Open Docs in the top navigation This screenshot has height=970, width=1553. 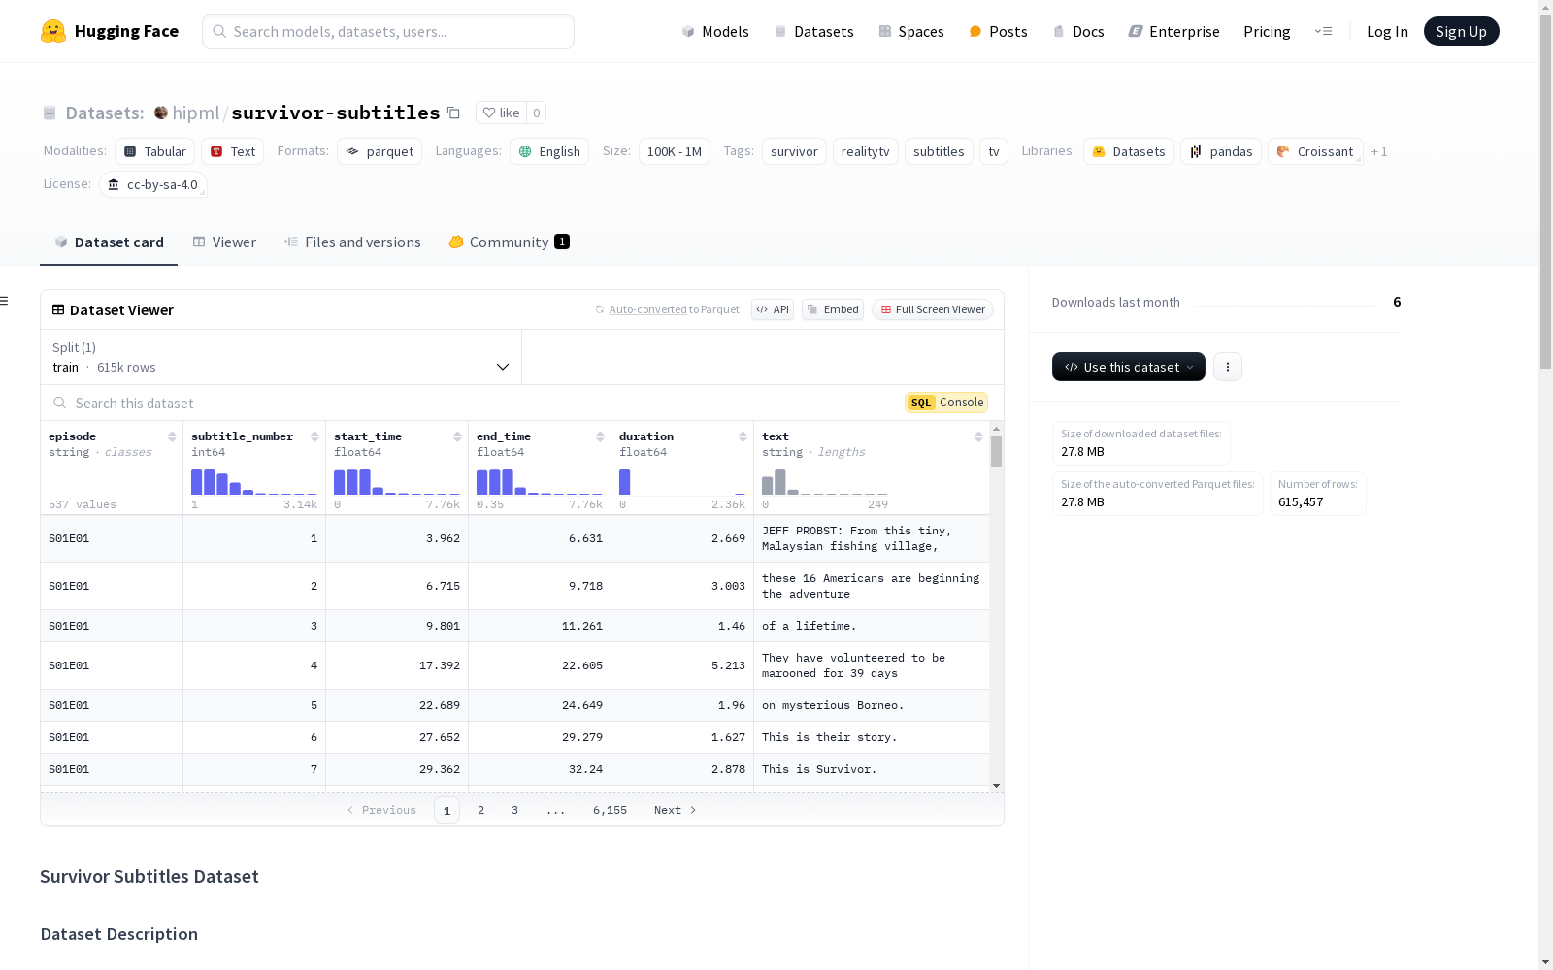pos(1078,31)
